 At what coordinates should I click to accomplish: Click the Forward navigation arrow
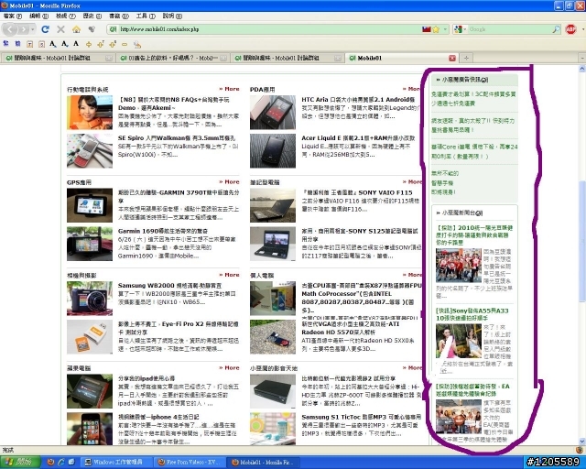[24, 29]
